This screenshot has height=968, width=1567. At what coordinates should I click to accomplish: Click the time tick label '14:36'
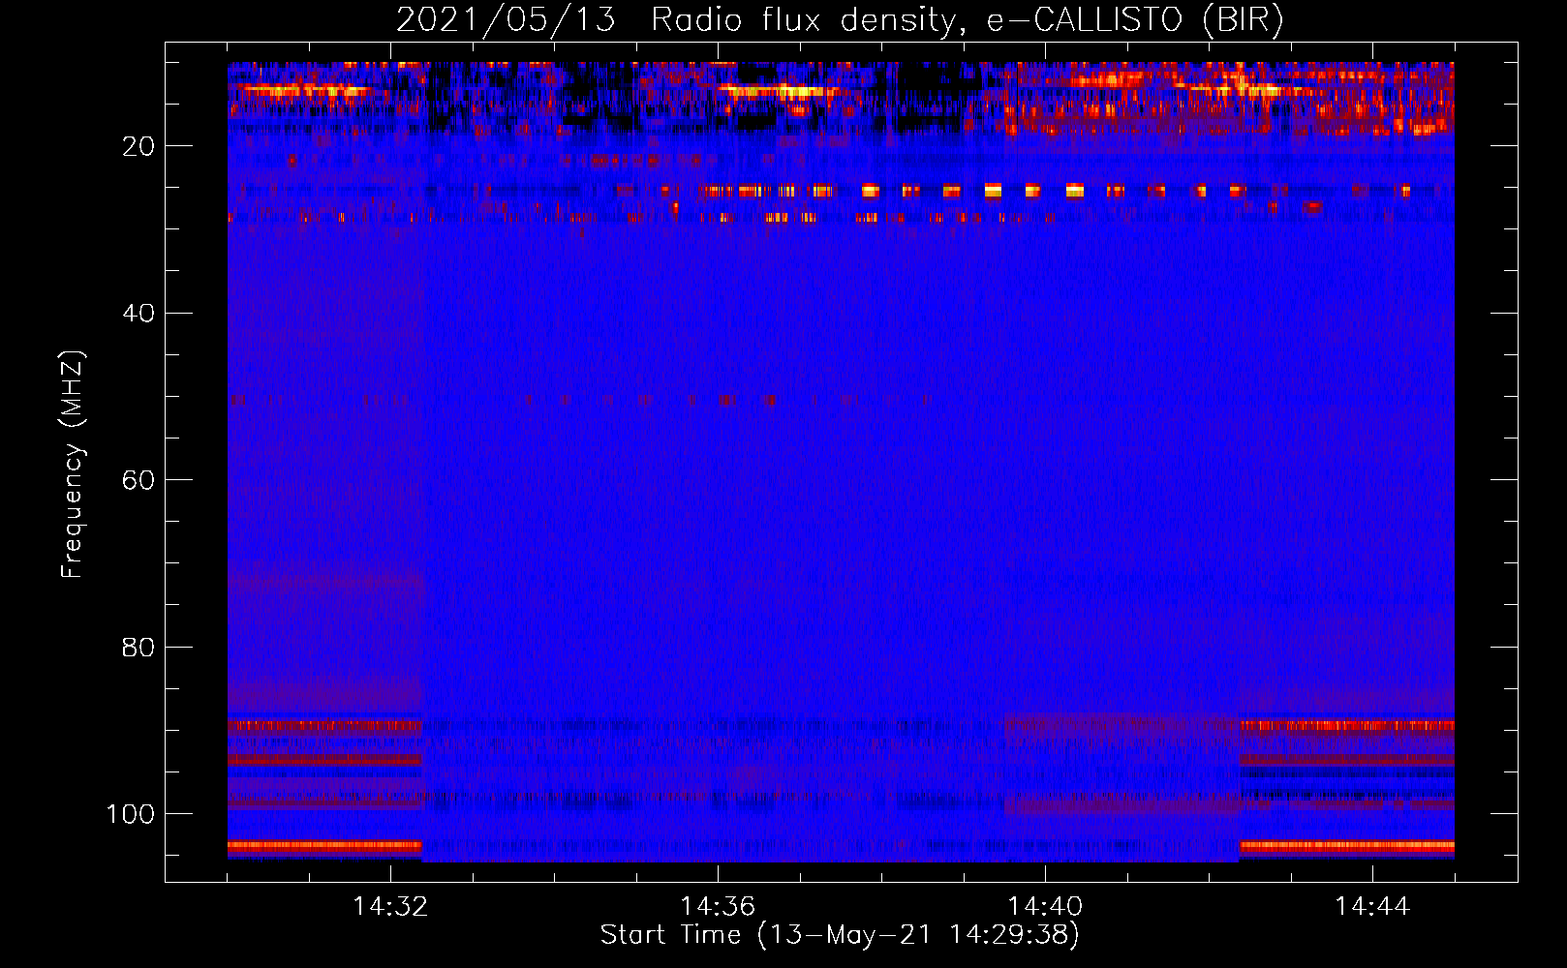(718, 907)
